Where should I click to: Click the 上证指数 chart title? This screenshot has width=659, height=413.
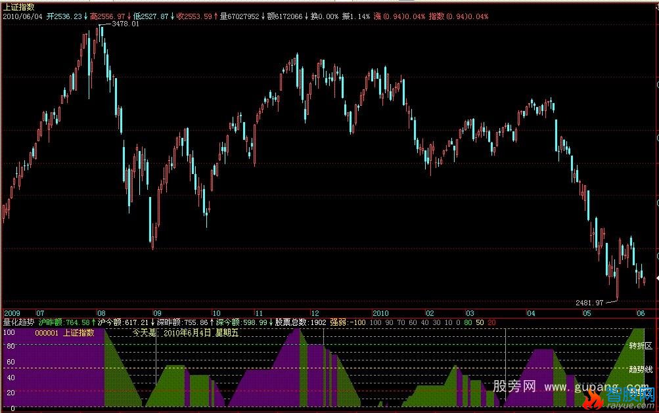18,6
